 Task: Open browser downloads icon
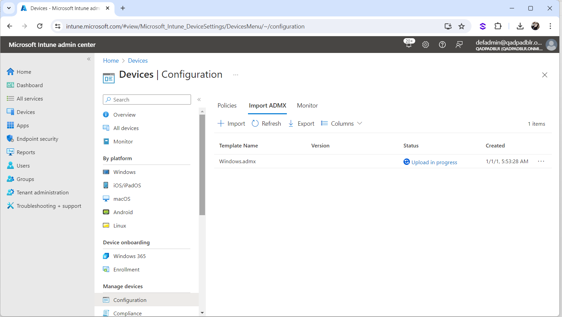click(520, 26)
